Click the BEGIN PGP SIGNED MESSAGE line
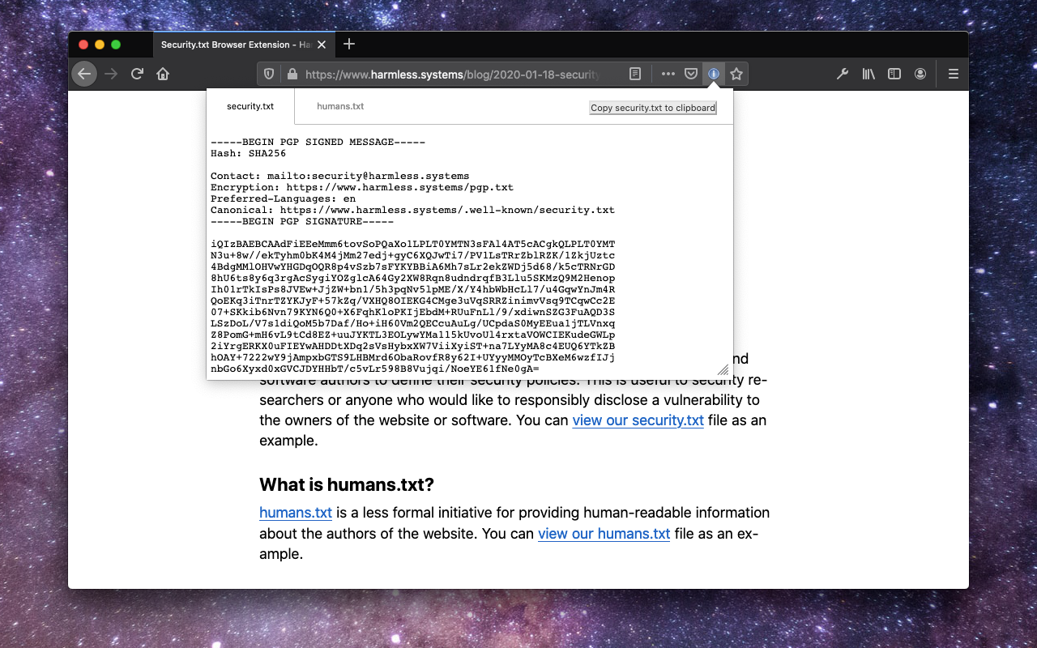This screenshot has width=1037, height=648. [318, 142]
